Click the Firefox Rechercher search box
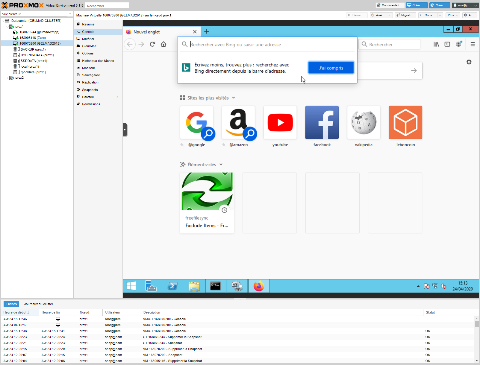Screen dimensions: 480x365 pyautogui.click(x=389, y=44)
